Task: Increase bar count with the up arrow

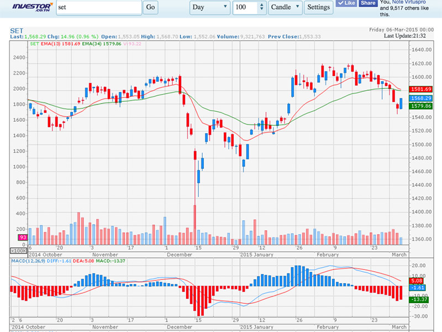Action: pyautogui.click(x=262, y=5)
